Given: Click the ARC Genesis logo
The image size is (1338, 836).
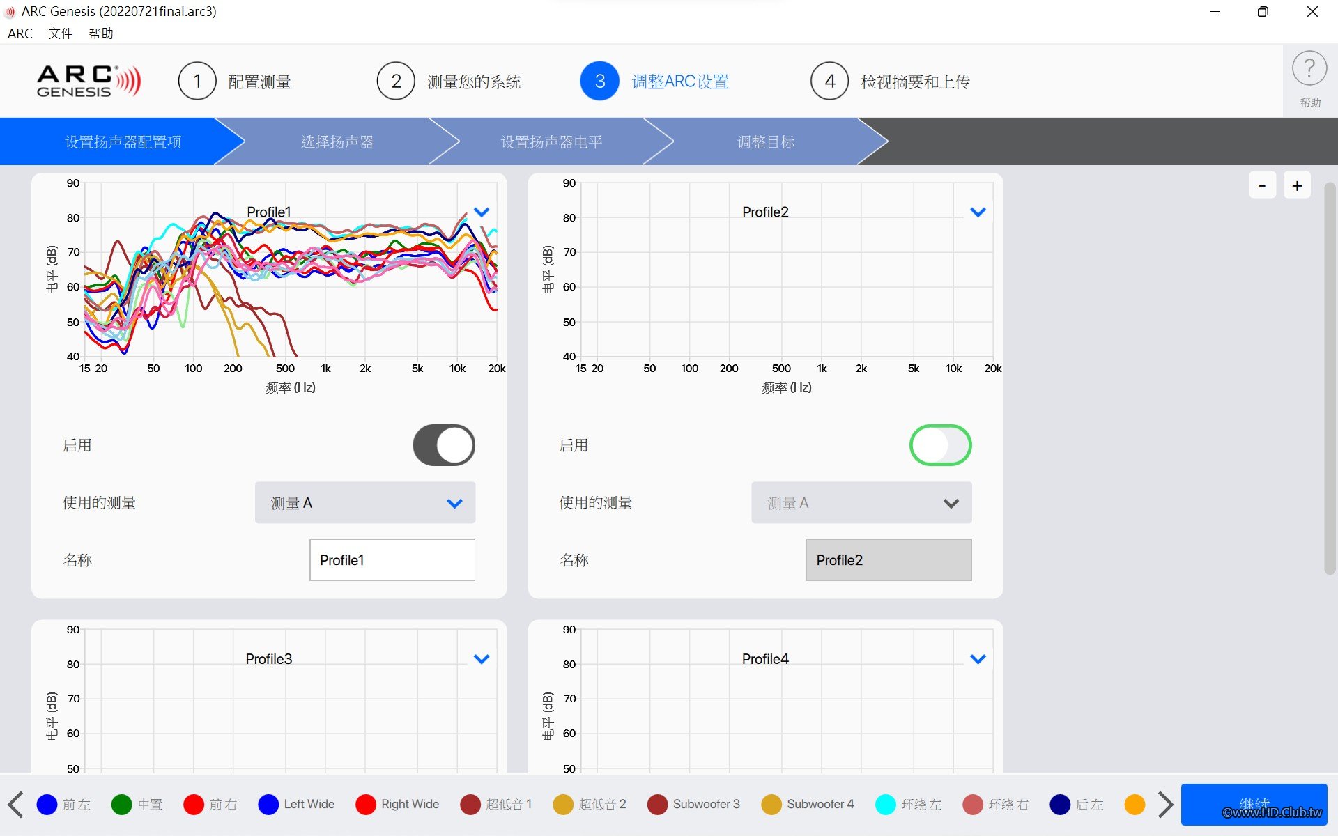Looking at the screenshot, I should coord(89,81).
